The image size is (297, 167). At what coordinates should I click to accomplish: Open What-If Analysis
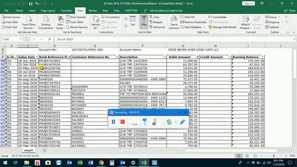245,23
